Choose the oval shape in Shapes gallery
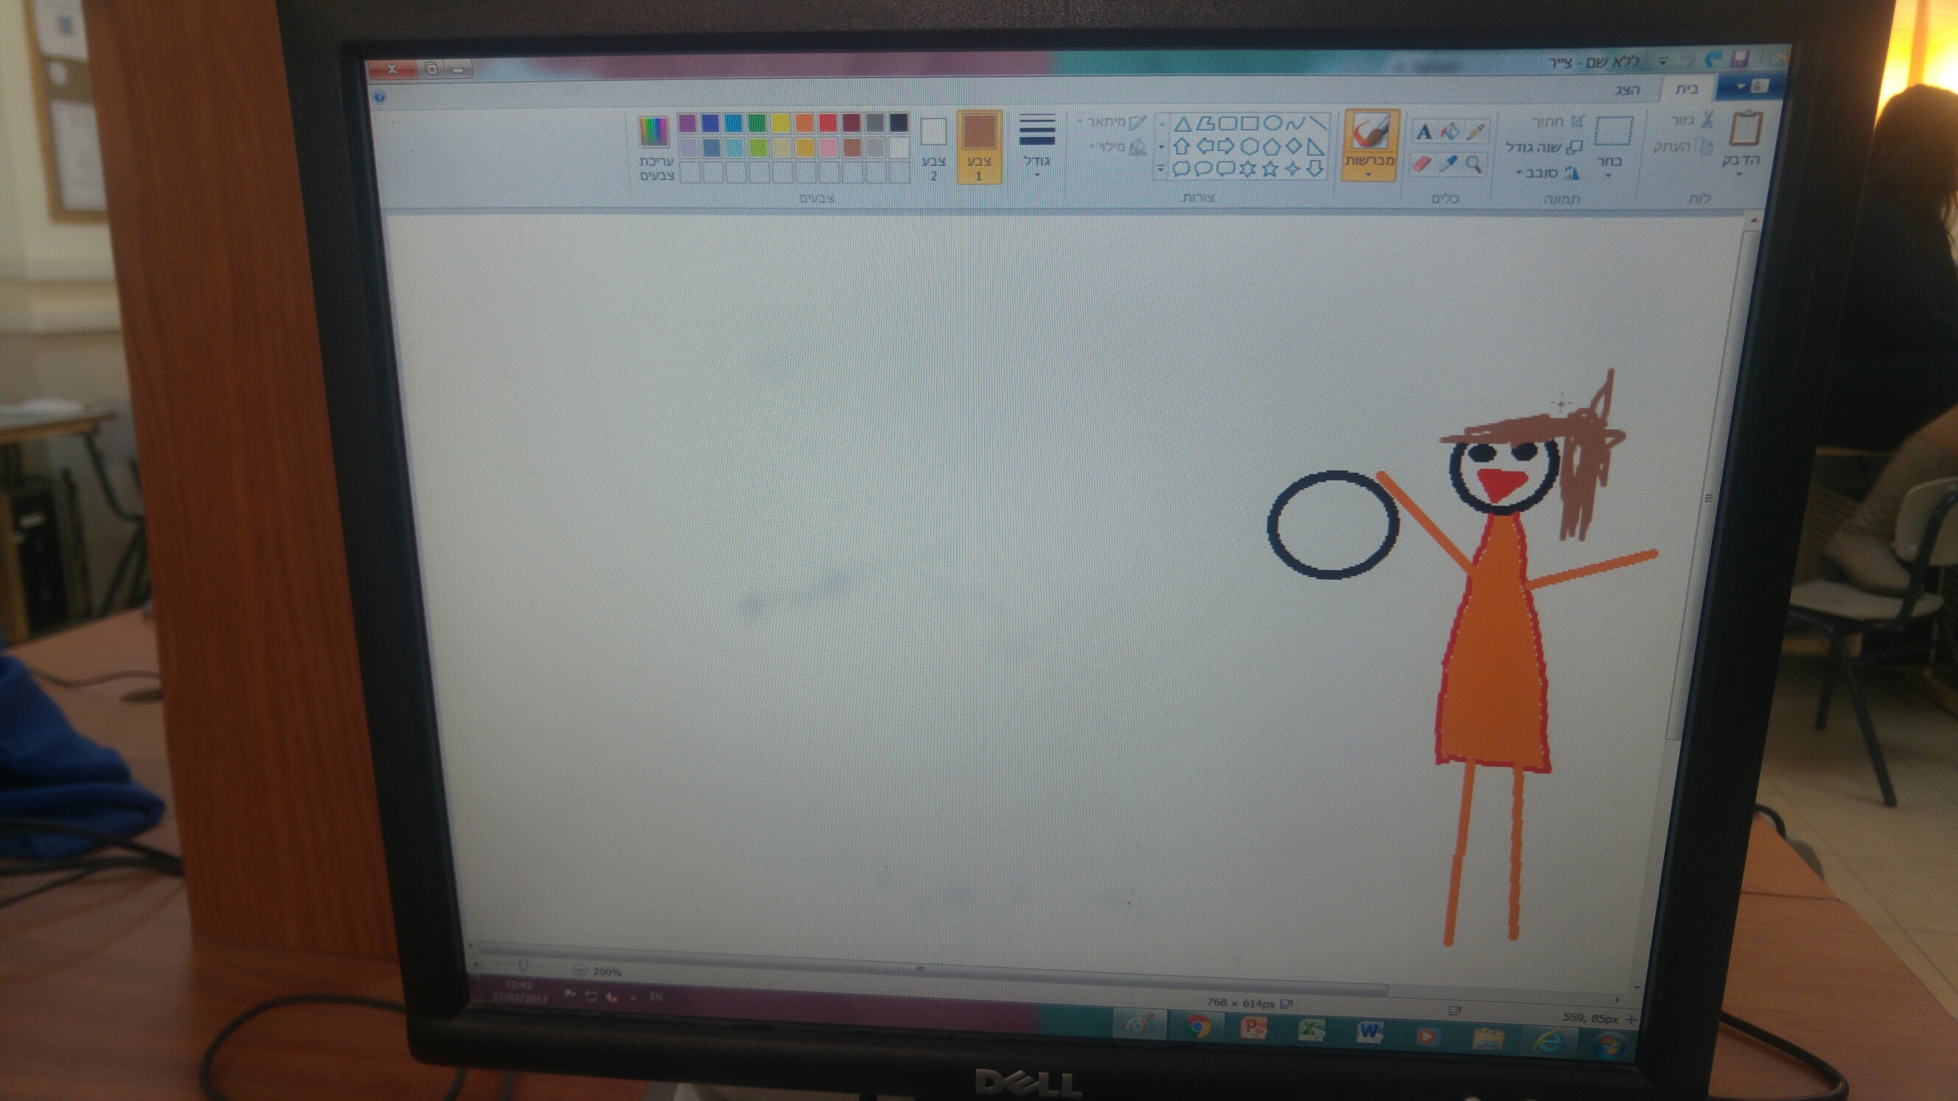This screenshot has height=1101, width=1958. point(1273,123)
